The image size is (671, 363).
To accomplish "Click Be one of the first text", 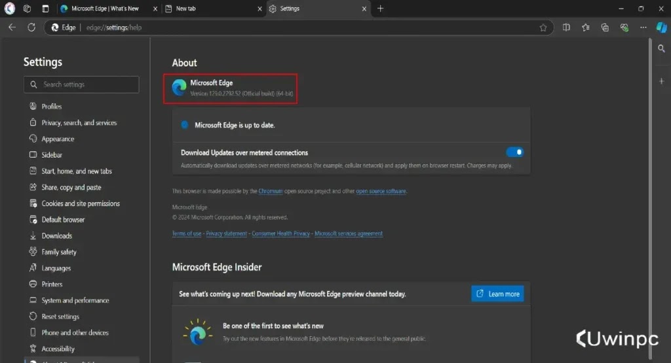I will pyautogui.click(x=273, y=326).
